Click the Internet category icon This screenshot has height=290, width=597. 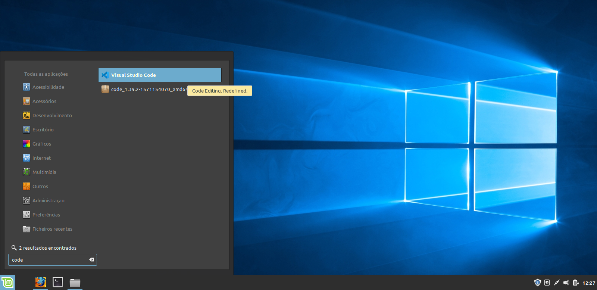26,158
